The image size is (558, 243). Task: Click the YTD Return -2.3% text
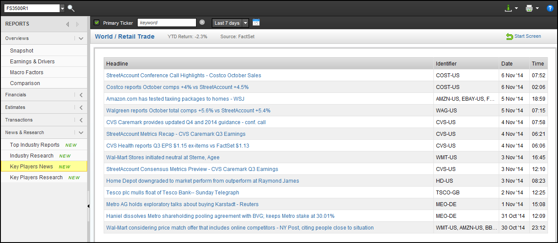[187, 36]
